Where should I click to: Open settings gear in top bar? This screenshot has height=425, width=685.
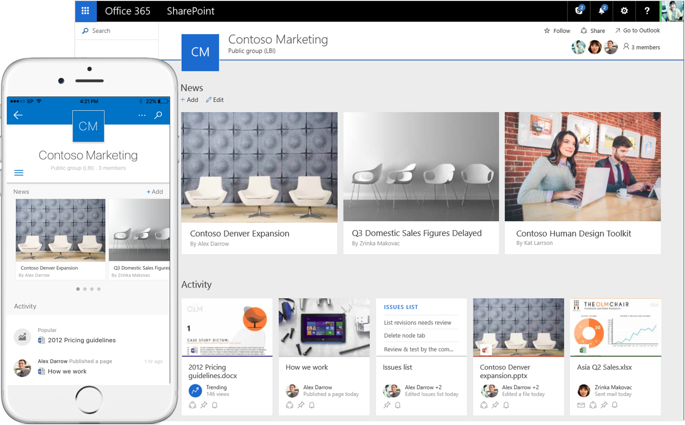(624, 11)
